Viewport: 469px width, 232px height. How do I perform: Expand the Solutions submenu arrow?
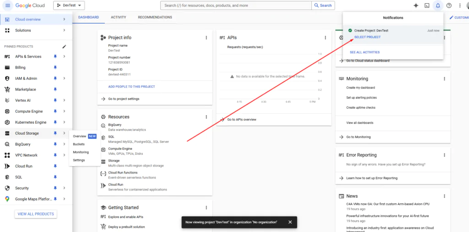pyautogui.click(x=64, y=31)
